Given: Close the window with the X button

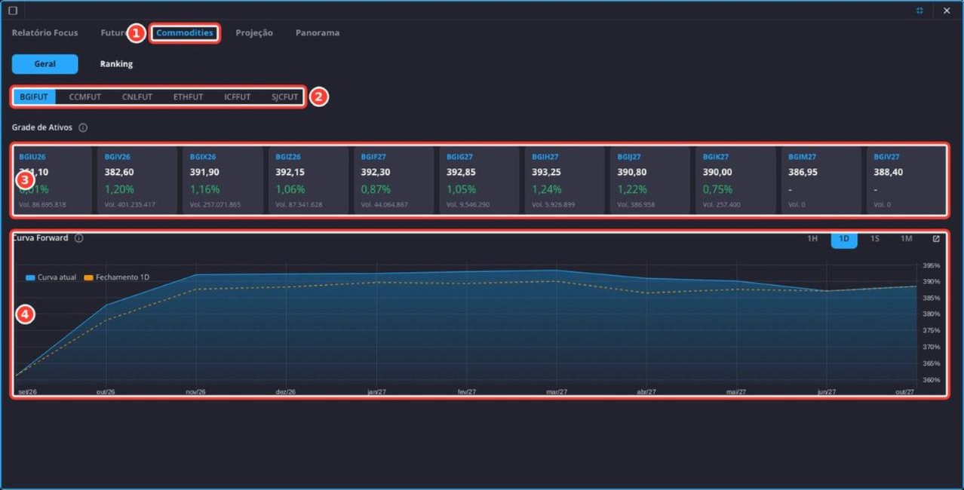Looking at the screenshot, I should coord(947,11).
